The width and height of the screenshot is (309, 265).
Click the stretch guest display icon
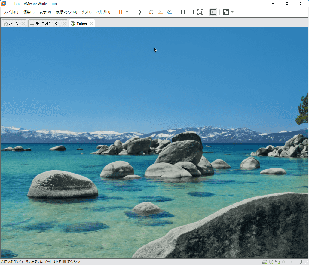pos(226,12)
